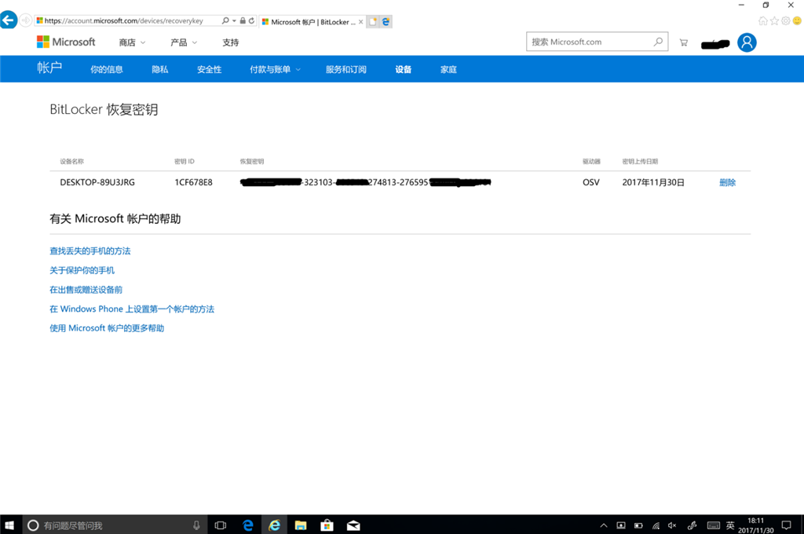The image size is (804, 534).
Task: Open the shopping cart icon
Action: (x=683, y=42)
